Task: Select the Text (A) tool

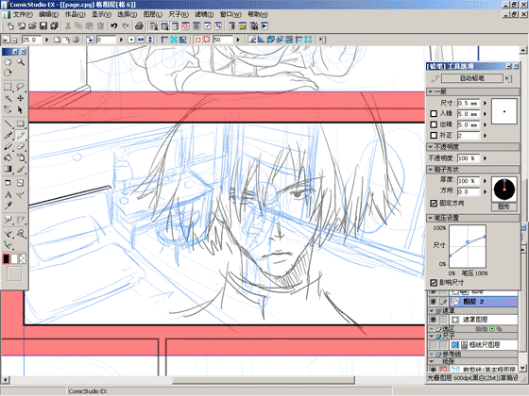Action: (x=8, y=194)
